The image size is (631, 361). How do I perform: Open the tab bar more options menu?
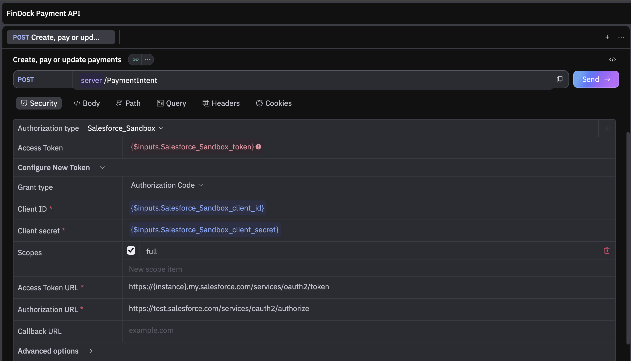(x=621, y=37)
